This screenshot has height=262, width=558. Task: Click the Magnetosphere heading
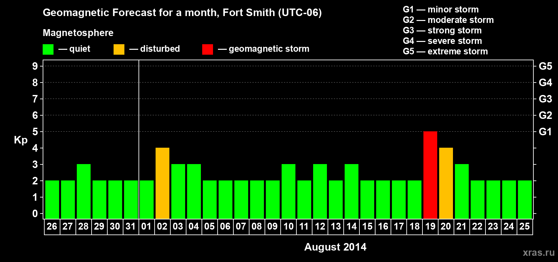[78, 33]
